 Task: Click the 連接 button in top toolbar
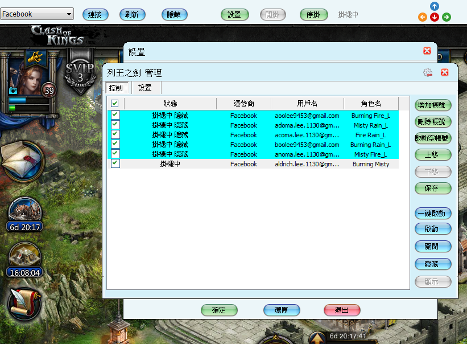[x=96, y=15]
